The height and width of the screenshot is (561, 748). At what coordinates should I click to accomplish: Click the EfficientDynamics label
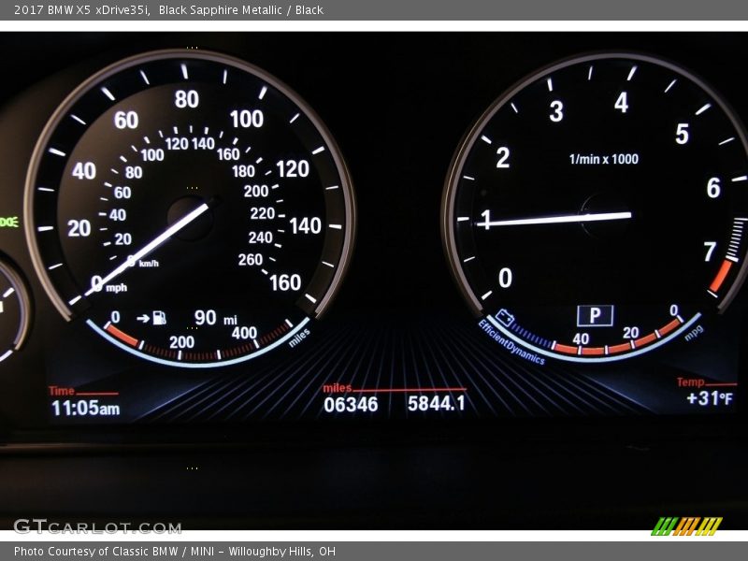(511, 342)
